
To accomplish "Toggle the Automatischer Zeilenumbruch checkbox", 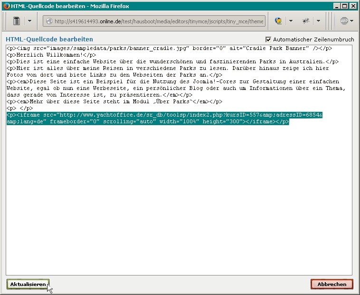I will [x=268, y=39].
